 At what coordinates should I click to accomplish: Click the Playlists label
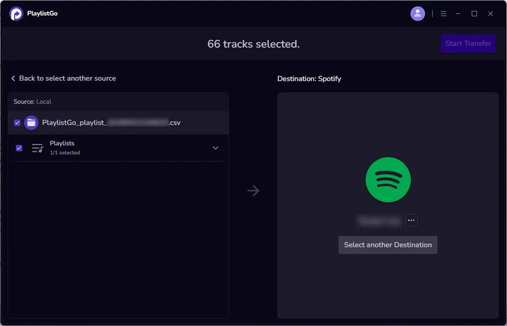click(62, 143)
